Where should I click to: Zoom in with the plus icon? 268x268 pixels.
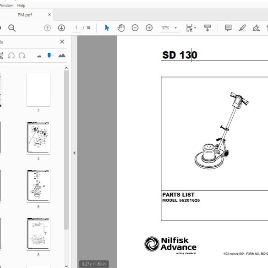click(149, 28)
